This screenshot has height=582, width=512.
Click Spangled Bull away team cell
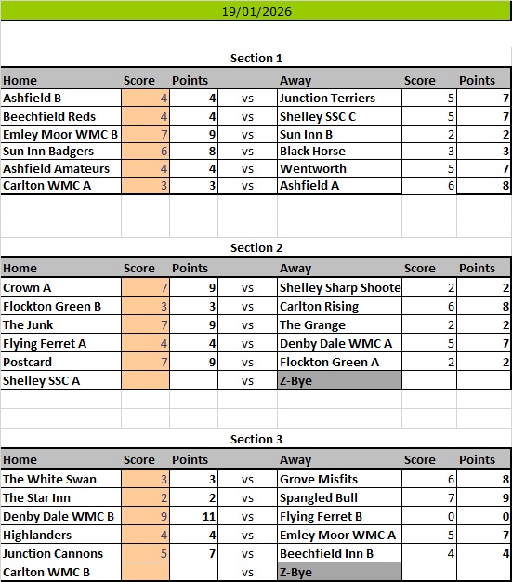pos(339,497)
